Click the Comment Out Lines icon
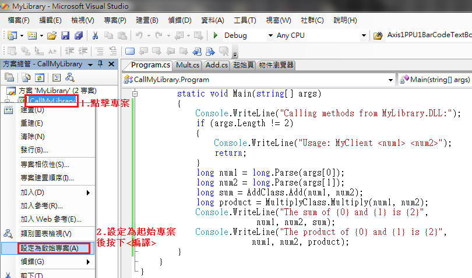472x278 pixels. [x=100, y=51]
